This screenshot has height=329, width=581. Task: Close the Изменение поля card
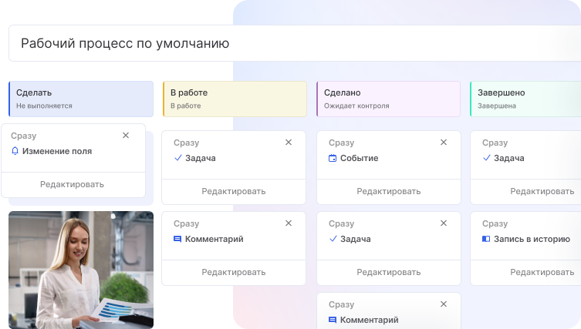point(126,136)
